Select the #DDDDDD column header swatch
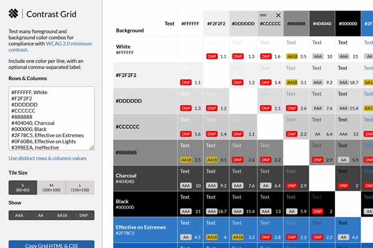The image size is (373, 248). click(243, 24)
